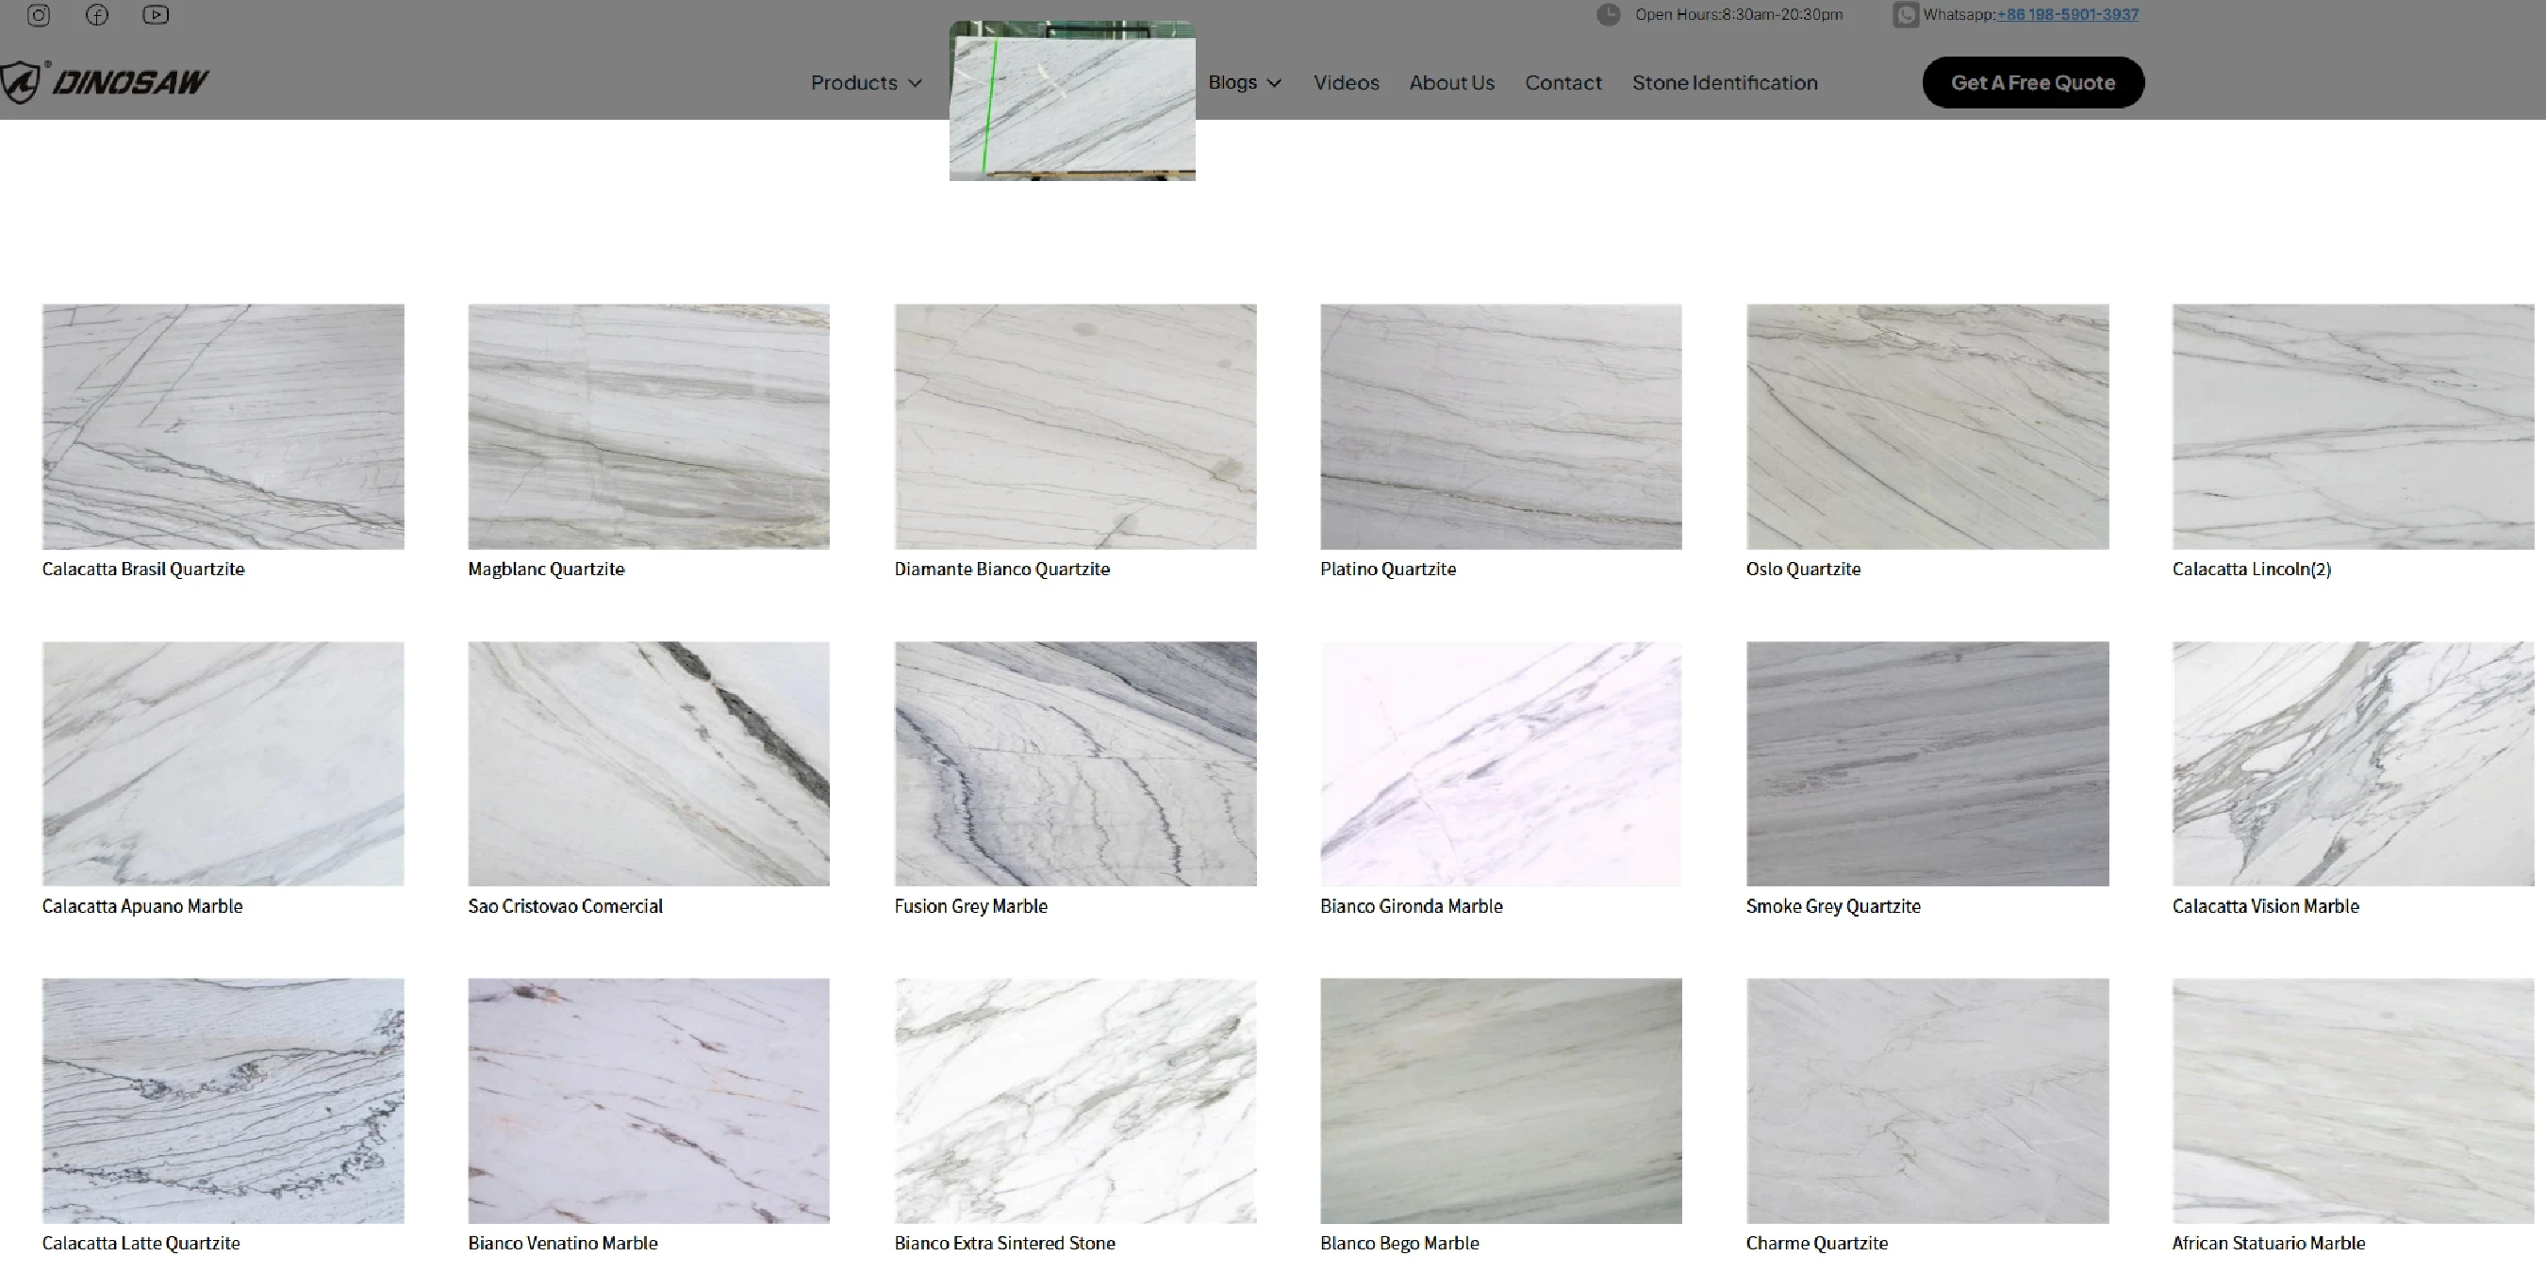Open the Fusion Grey Marble image
Viewport: 2546px width, 1273px height.
point(1075,763)
